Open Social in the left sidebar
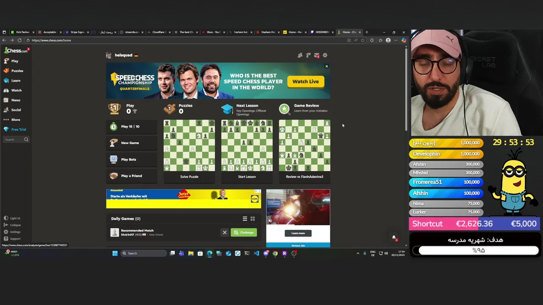Viewport: 543px width, 305px height. (x=13, y=110)
